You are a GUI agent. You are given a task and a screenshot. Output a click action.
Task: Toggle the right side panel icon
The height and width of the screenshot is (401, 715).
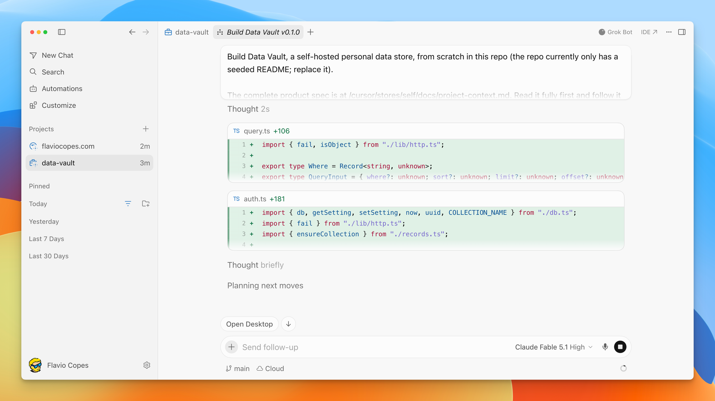coord(682,32)
